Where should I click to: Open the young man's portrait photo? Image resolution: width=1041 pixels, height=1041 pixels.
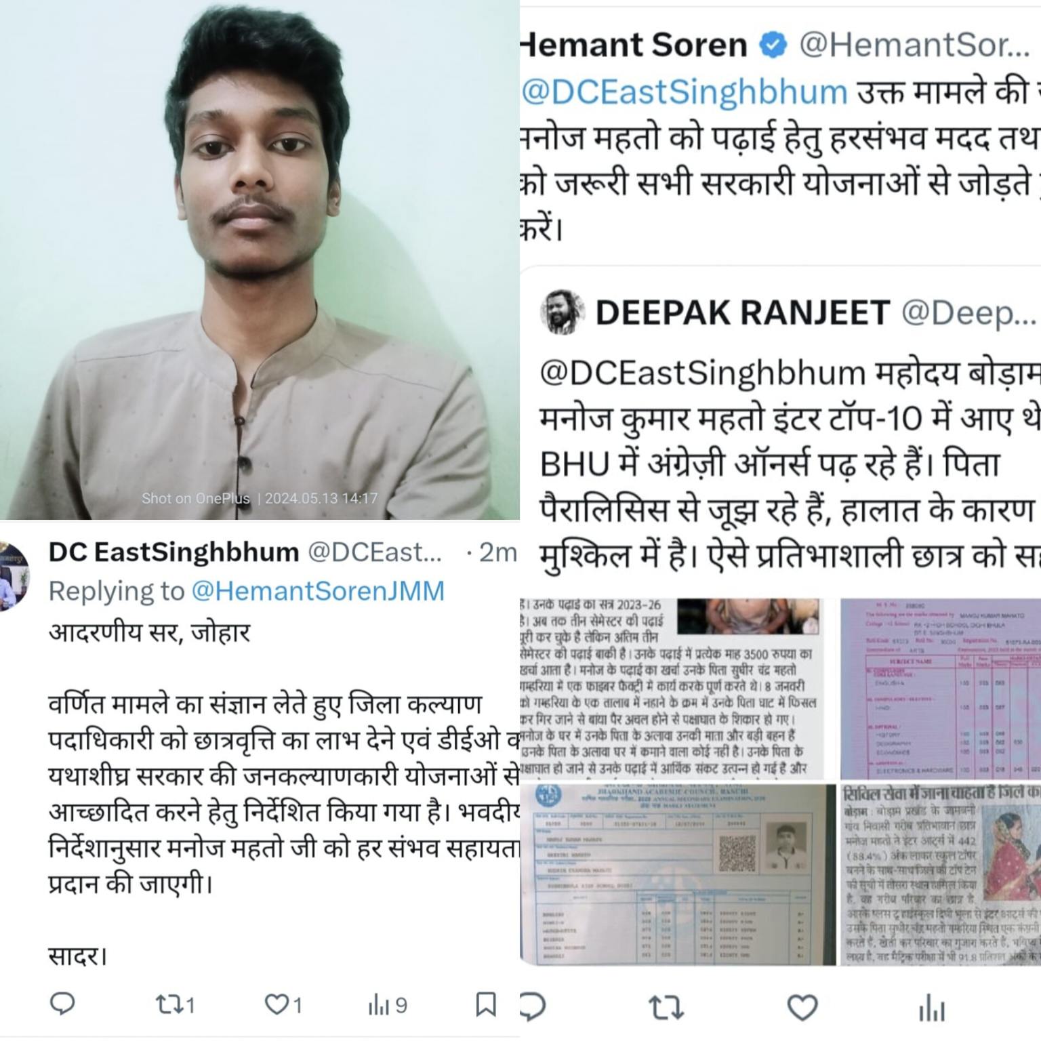[260, 260]
